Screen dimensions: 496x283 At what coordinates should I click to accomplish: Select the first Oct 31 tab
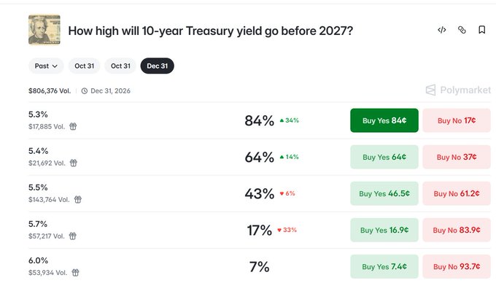click(x=84, y=66)
